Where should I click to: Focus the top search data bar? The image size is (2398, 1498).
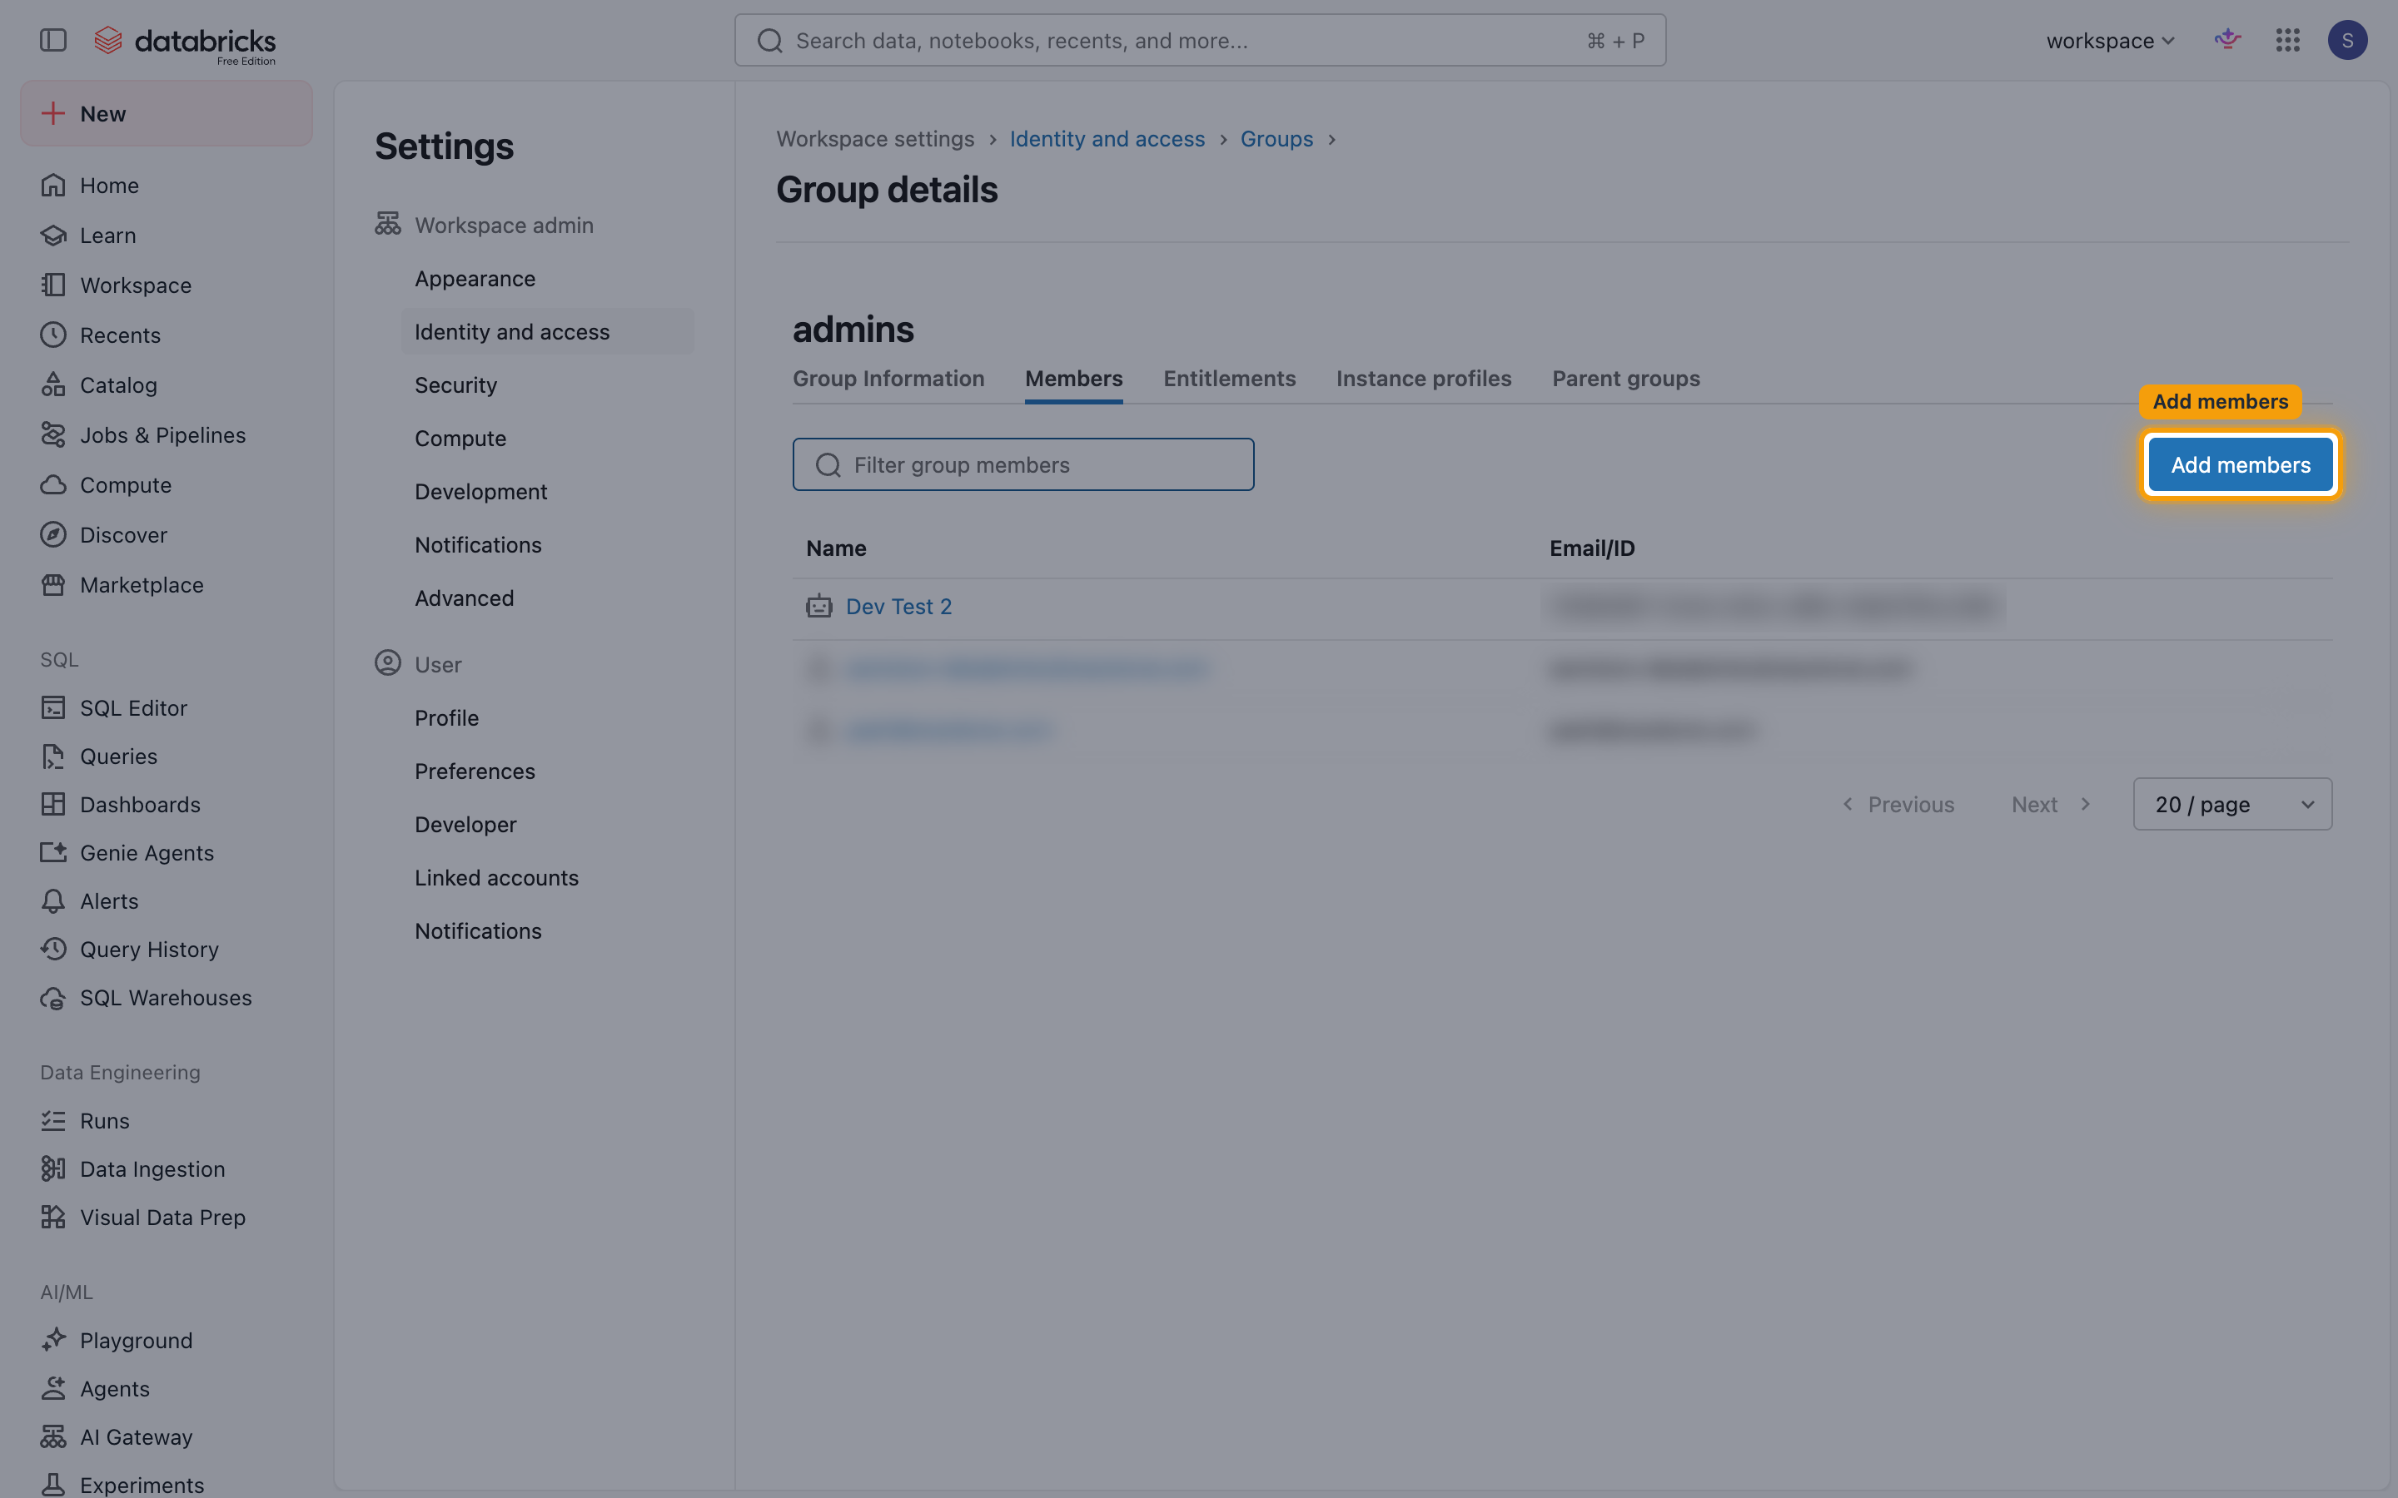click(1200, 41)
